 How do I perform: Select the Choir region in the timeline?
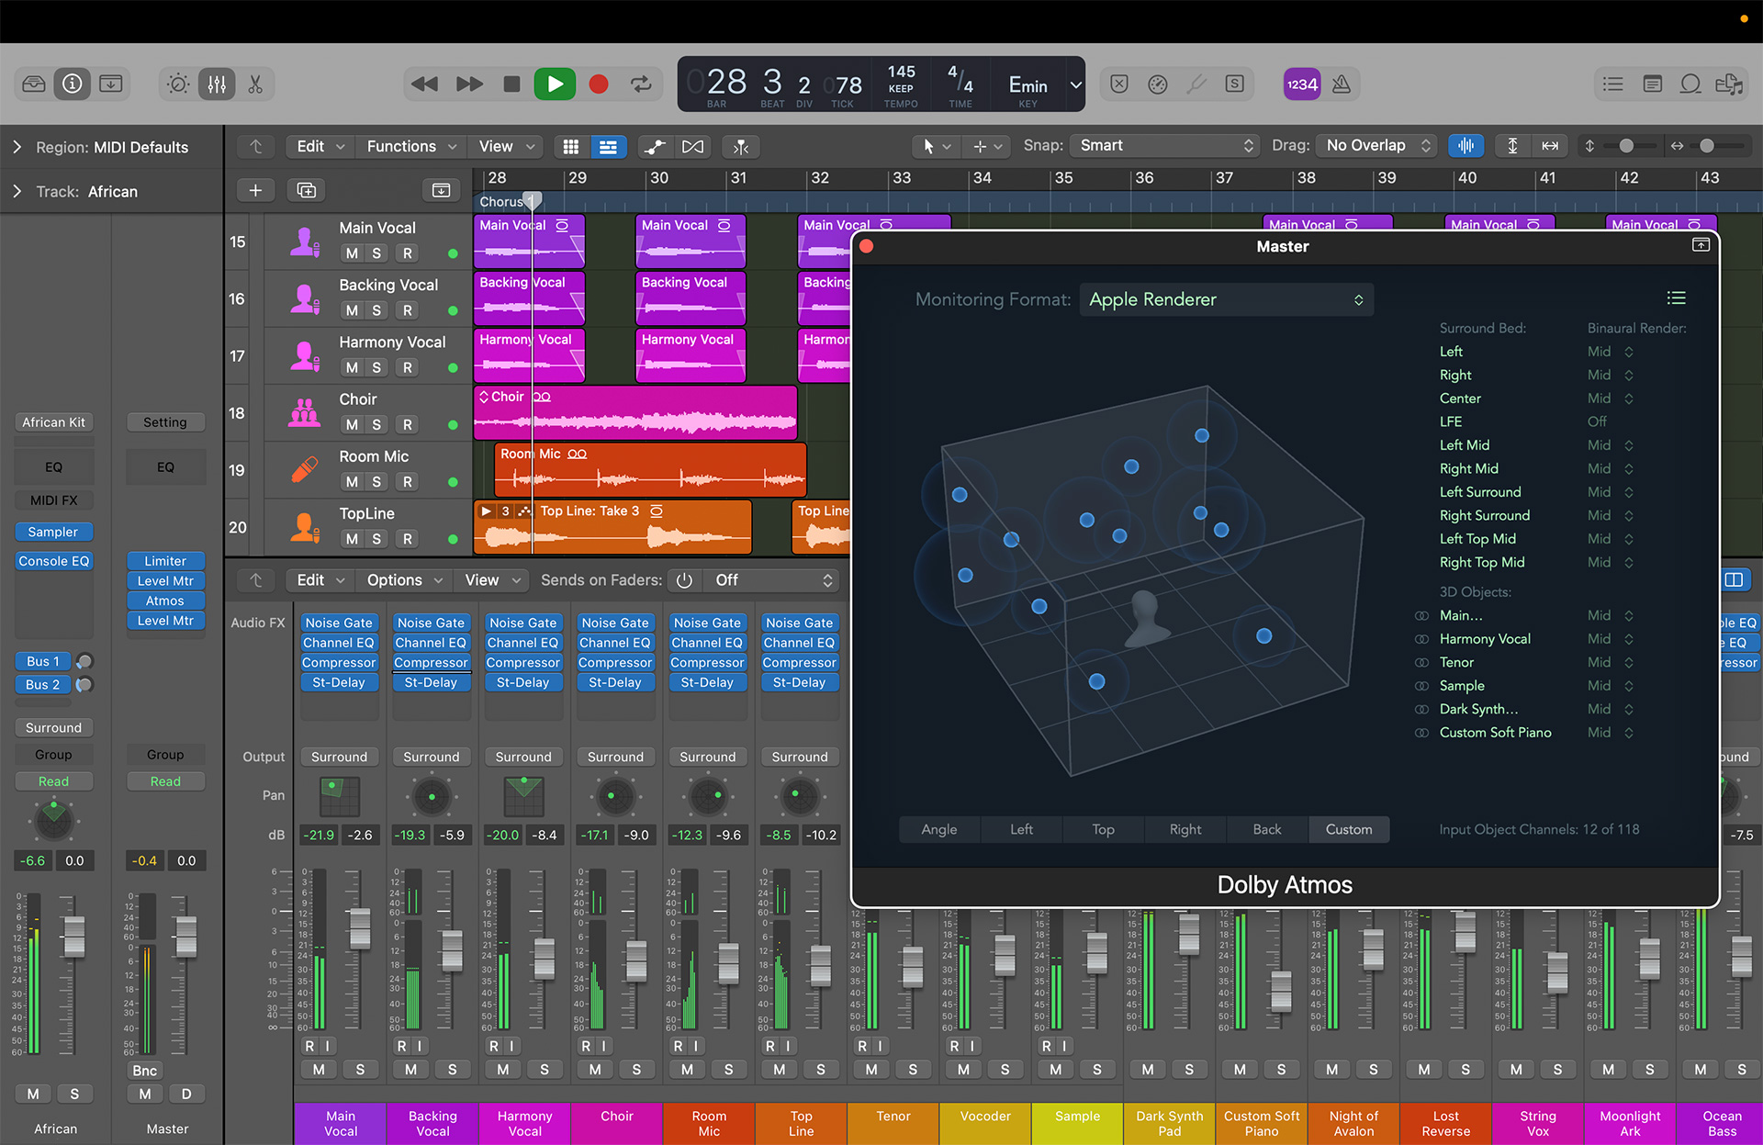pos(635,413)
